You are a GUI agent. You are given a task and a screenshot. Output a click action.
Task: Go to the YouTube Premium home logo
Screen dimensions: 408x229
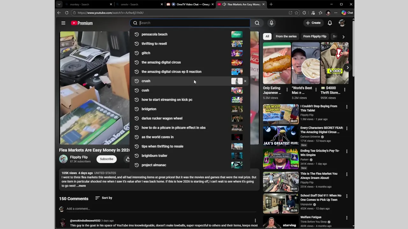[x=82, y=23]
